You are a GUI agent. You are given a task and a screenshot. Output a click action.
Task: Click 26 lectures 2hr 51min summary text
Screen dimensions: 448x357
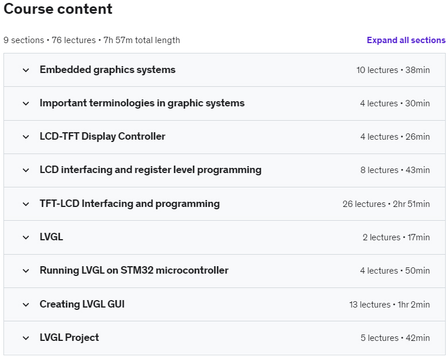[x=386, y=204]
